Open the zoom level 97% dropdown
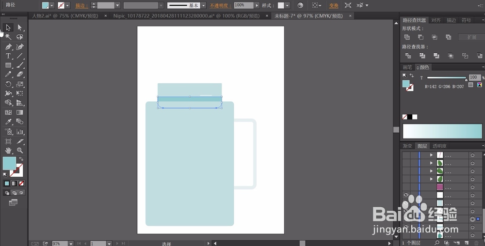485x246 pixels. click(x=71, y=244)
